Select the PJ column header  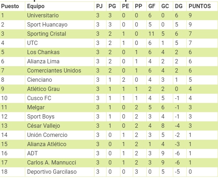[99, 6]
